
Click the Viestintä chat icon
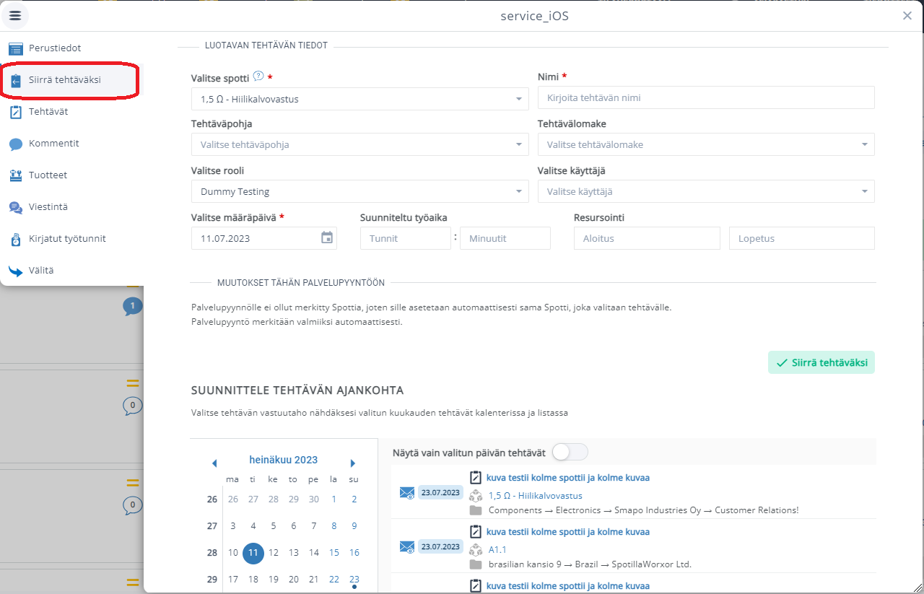click(16, 208)
